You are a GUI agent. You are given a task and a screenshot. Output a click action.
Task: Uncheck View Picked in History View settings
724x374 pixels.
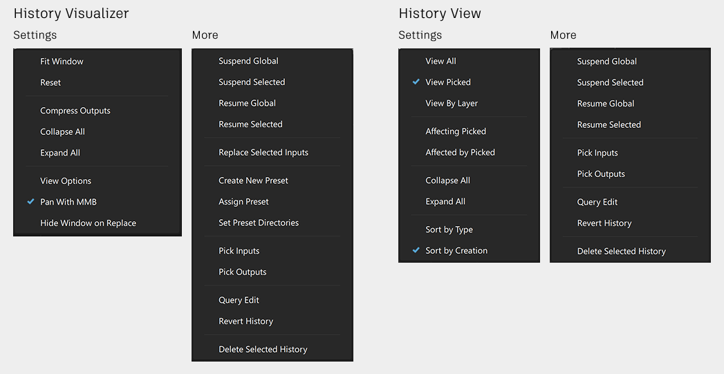pyautogui.click(x=448, y=82)
